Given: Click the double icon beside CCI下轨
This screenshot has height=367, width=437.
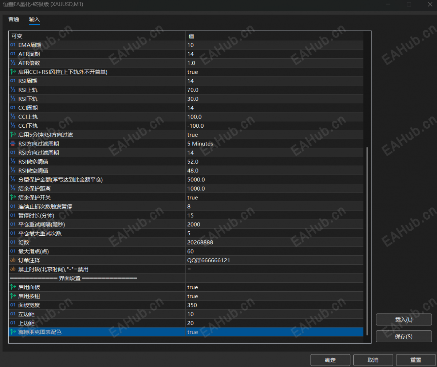Looking at the screenshot, I should pyautogui.click(x=13, y=126).
